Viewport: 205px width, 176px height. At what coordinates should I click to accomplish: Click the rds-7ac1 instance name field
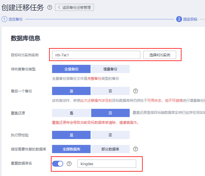point(96,55)
